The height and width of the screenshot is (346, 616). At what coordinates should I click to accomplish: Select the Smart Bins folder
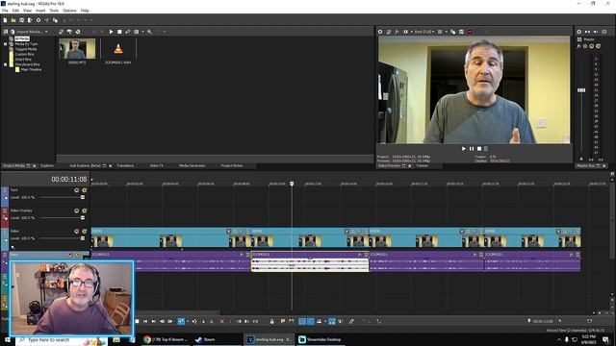click(23, 60)
